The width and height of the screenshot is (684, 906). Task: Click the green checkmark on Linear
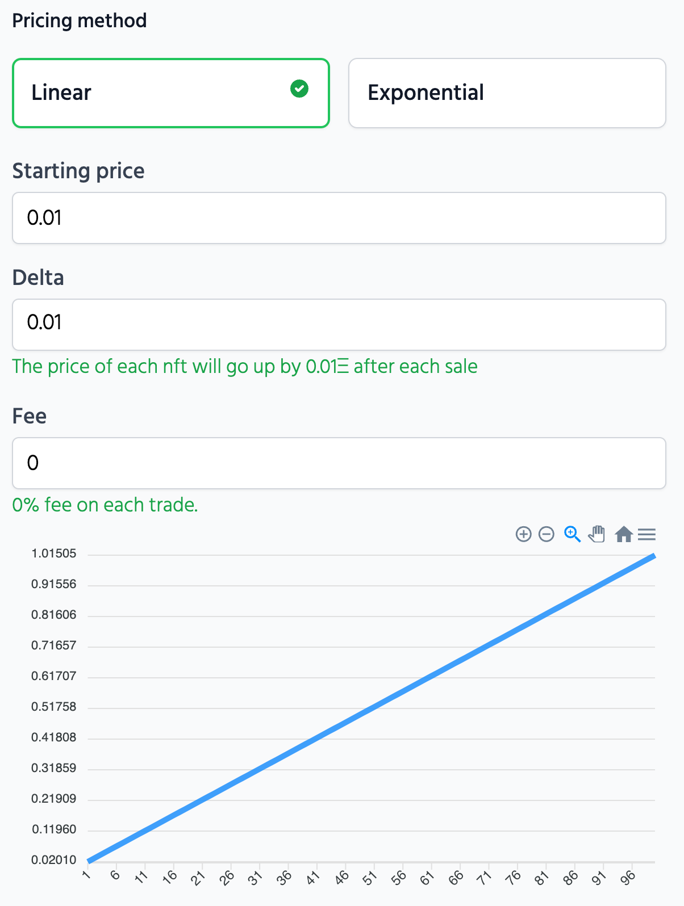(x=299, y=89)
